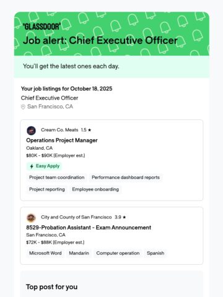Select the Project reporting skill tag
Viewport: 223px width, 297px height.
pos(47,189)
